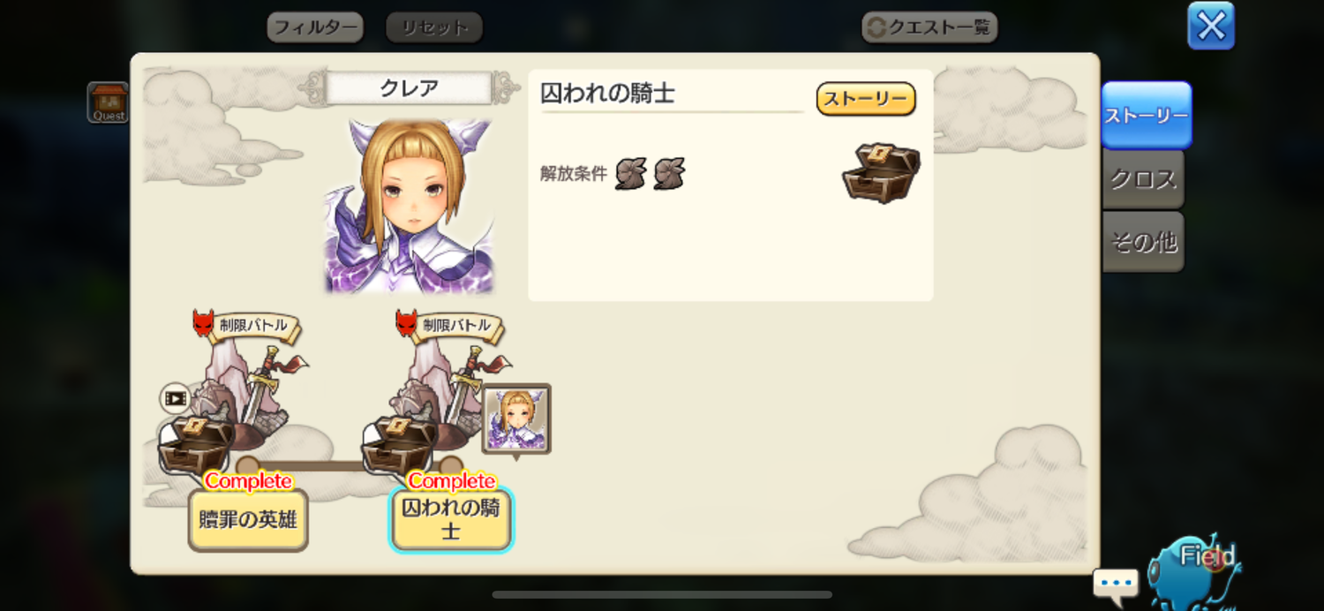Open treasure chest reward in quest details
The height and width of the screenshot is (611, 1324).
(x=881, y=172)
